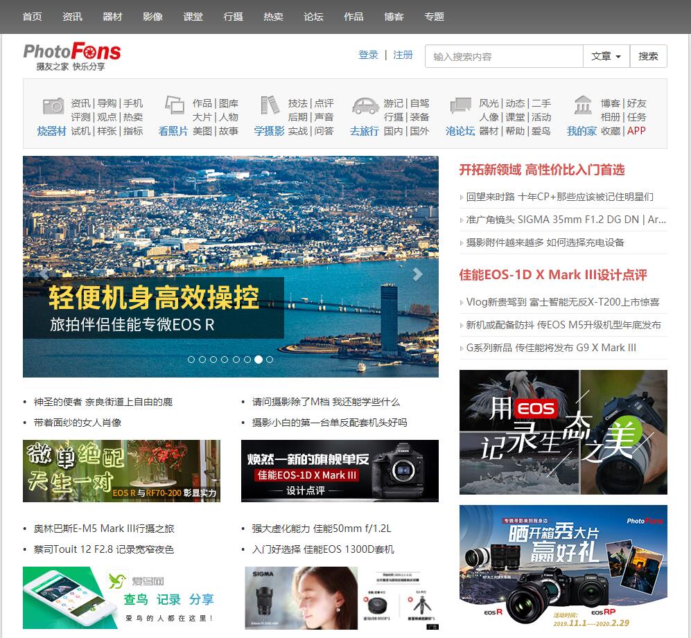This screenshot has width=691, height=638.
Task: Click inside the 输入搜索内容 search field
Action: 504,56
